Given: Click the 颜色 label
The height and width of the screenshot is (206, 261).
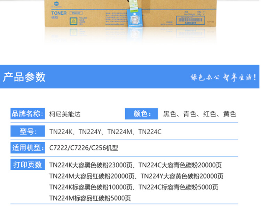Looking at the screenshot, I should coord(142,114).
